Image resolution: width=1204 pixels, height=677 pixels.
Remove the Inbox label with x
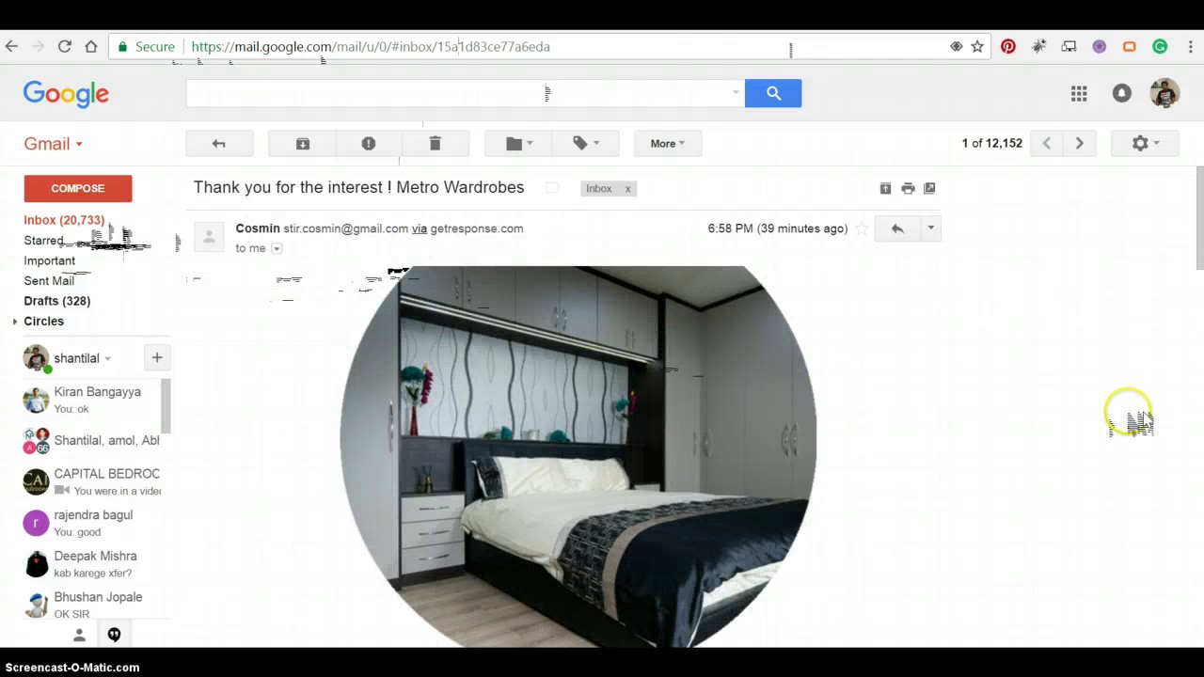click(627, 189)
